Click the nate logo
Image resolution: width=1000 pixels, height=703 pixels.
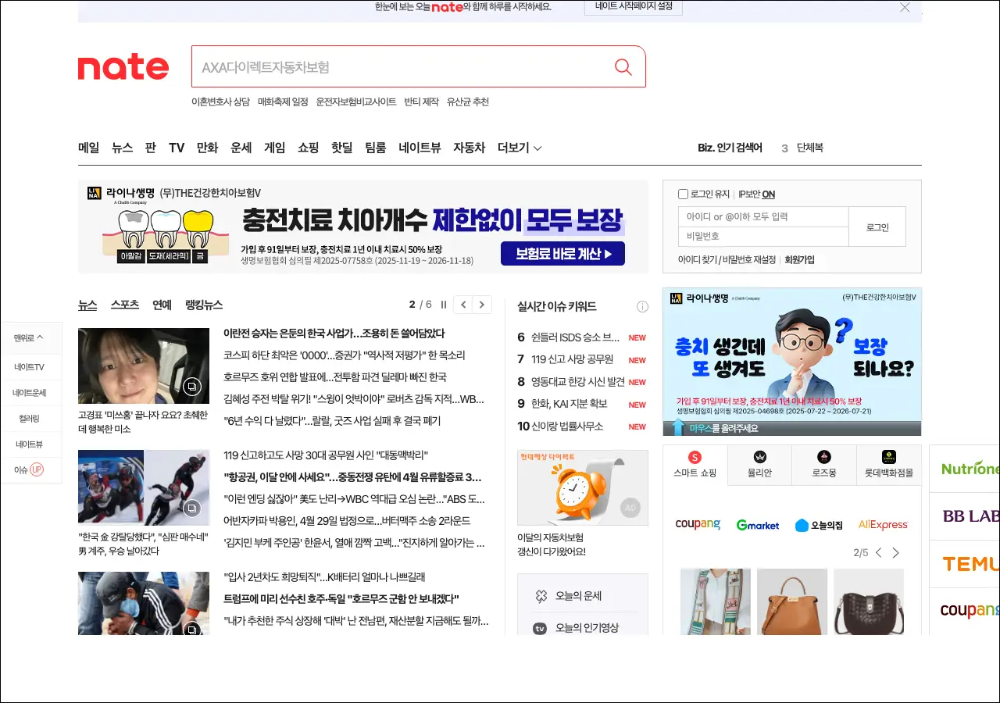123,68
